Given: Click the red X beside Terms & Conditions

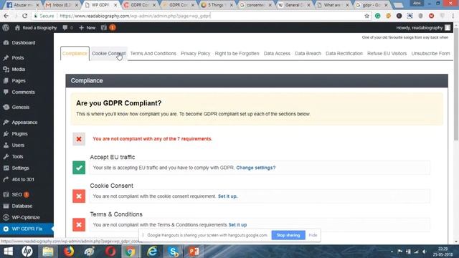Looking at the screenshot, I should coord(79,224).
